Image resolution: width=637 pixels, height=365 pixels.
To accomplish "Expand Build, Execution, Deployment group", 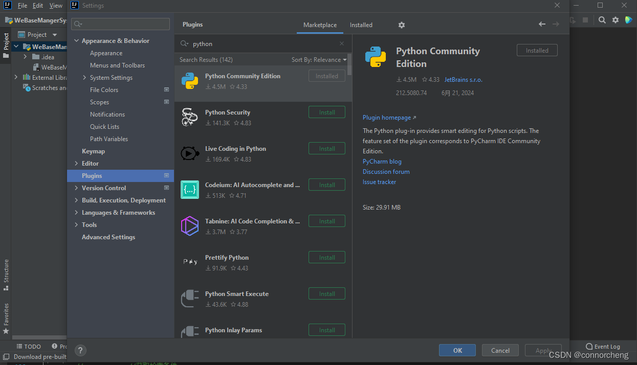I will 77,200.
